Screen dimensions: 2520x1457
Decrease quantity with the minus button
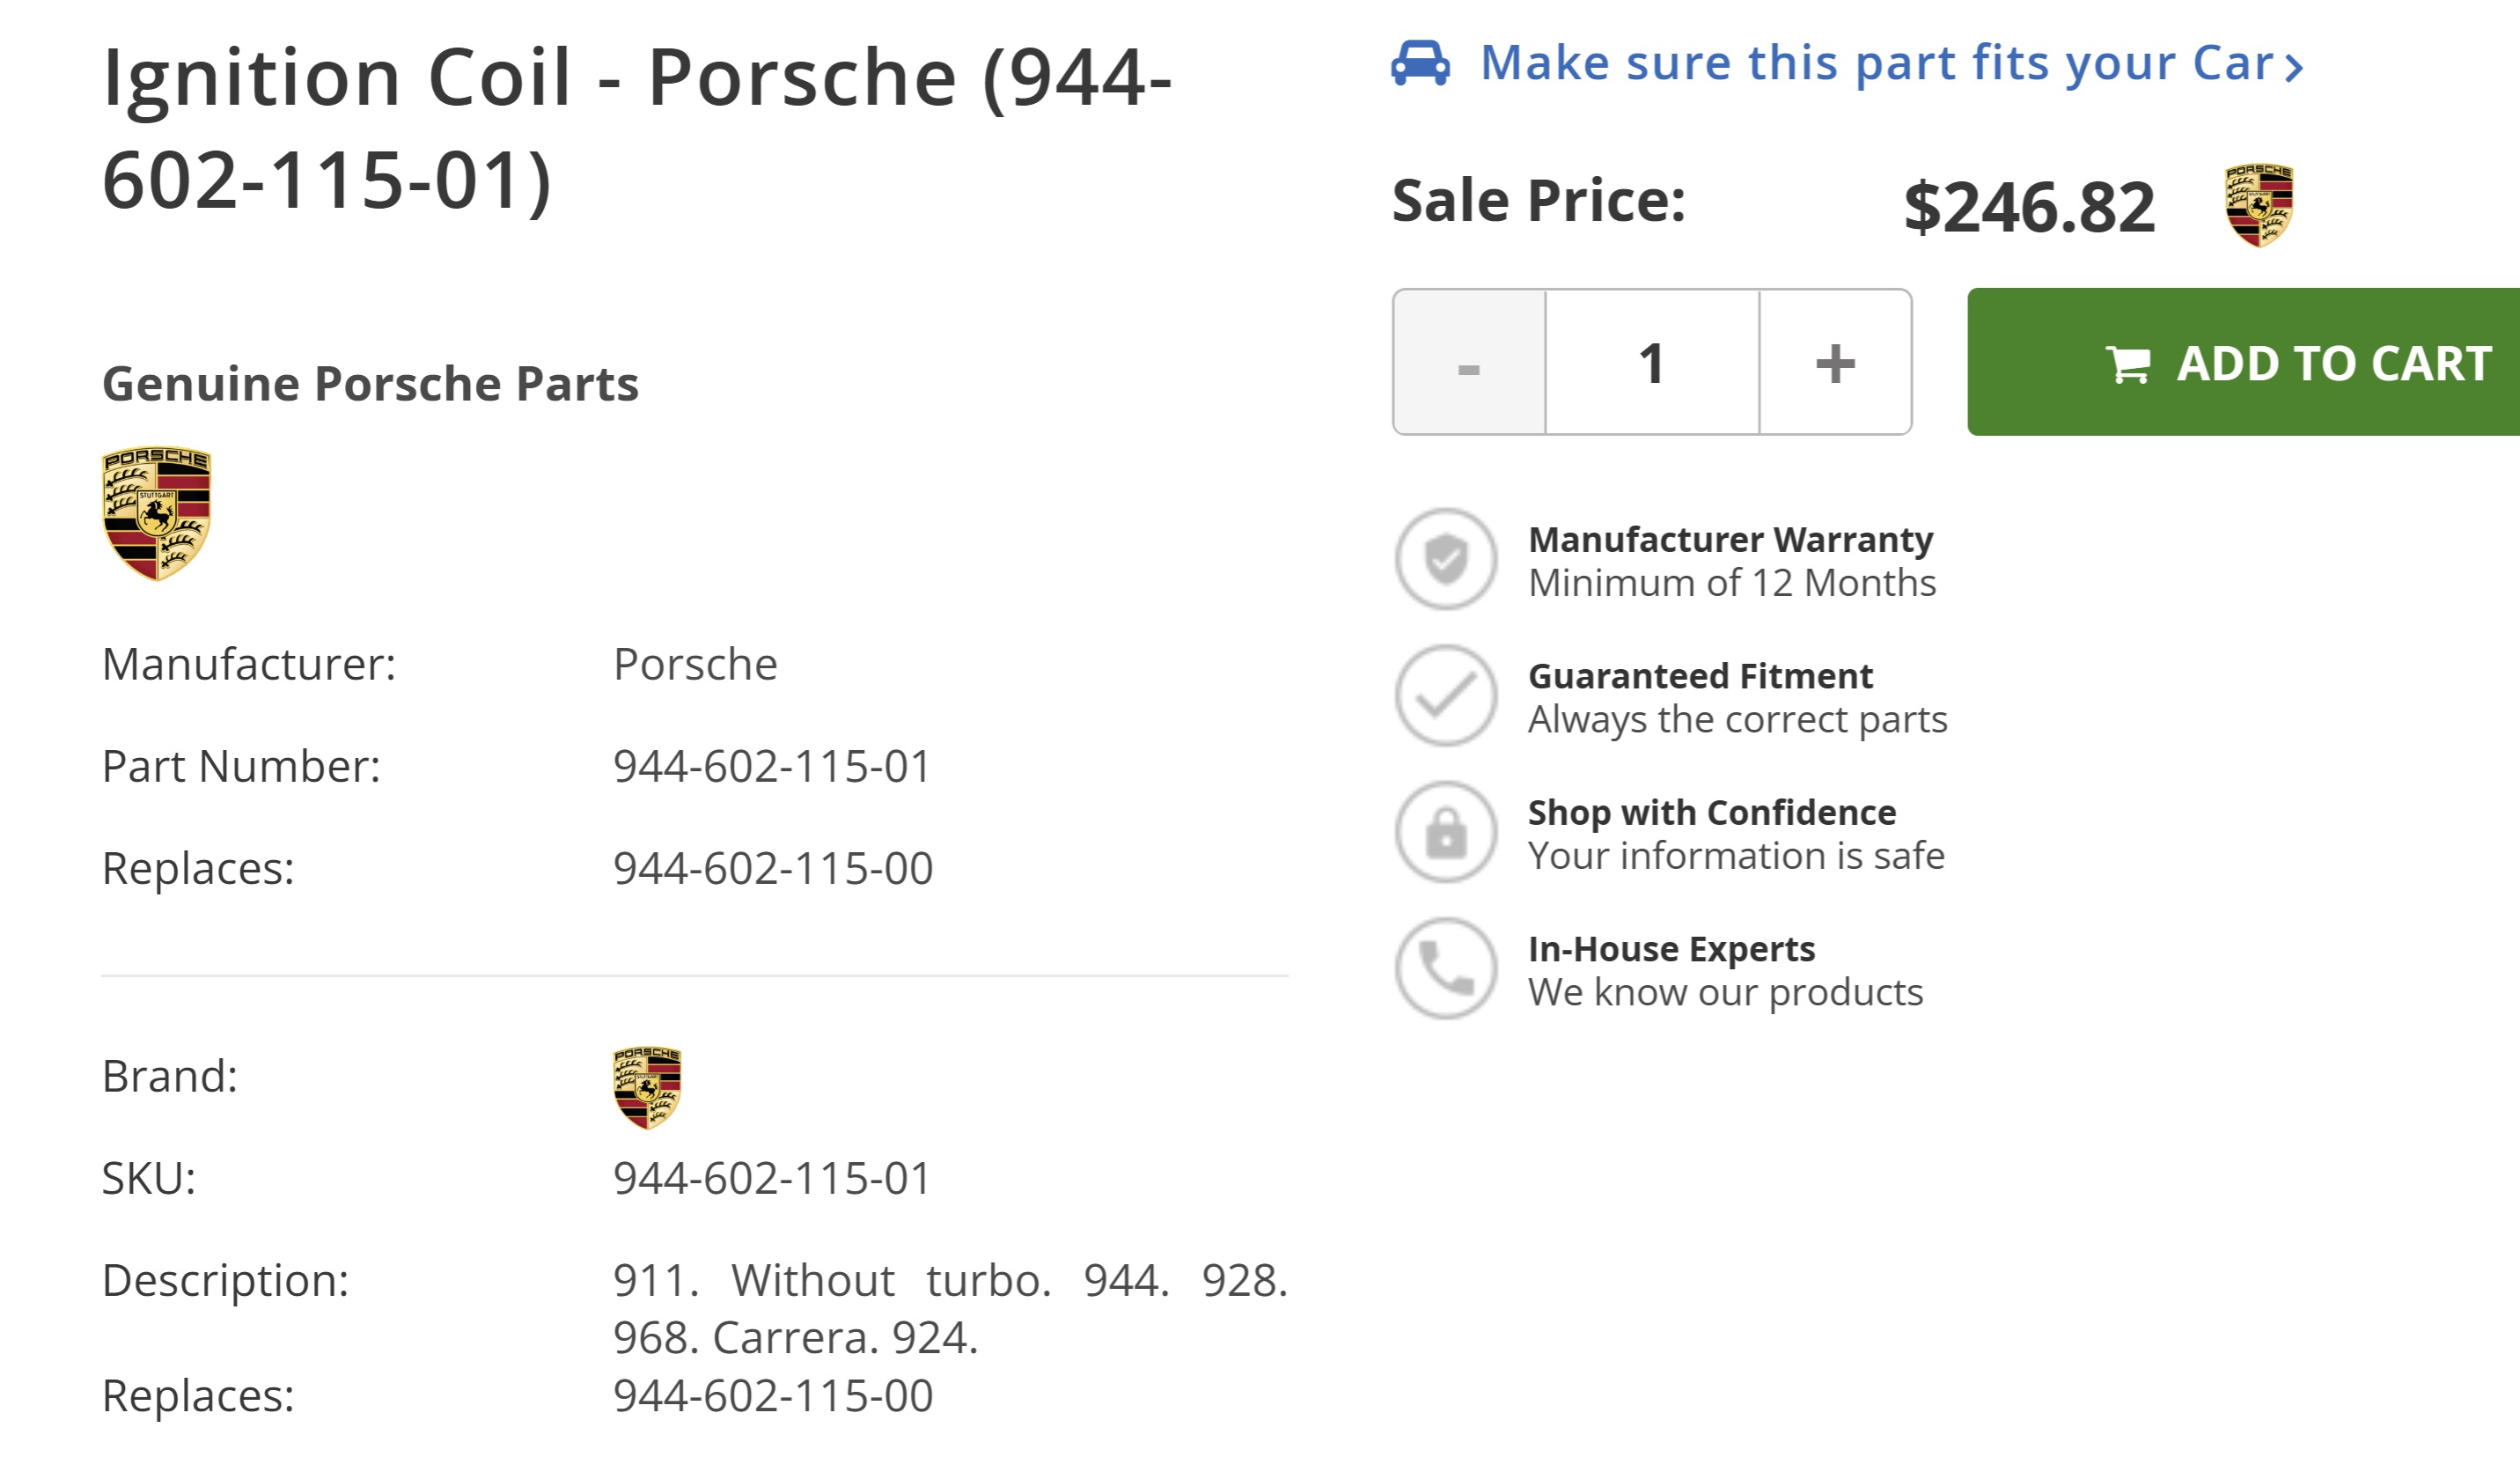point(1468,363)
